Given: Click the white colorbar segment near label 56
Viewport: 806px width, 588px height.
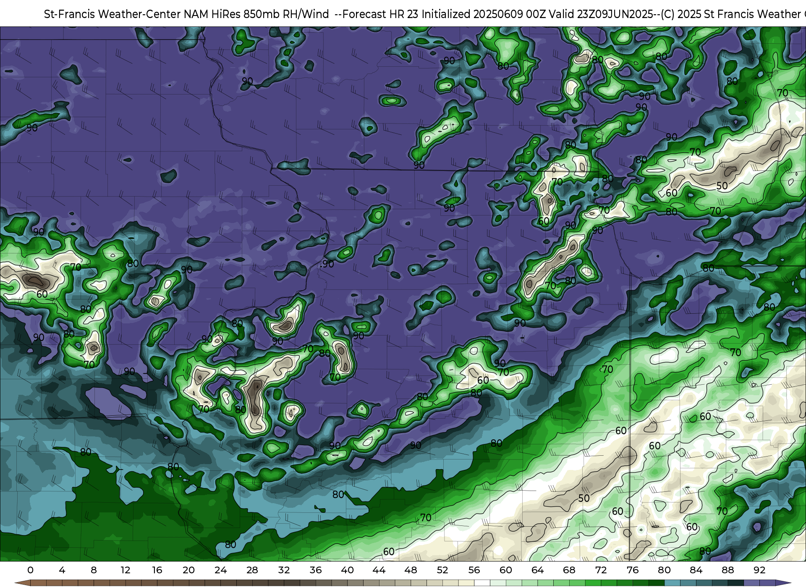Looking at the screenshot, I should point(482,583).
